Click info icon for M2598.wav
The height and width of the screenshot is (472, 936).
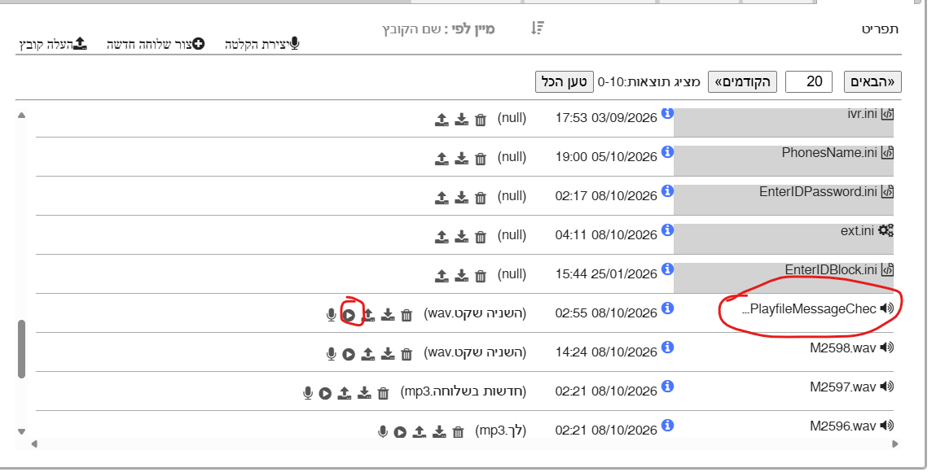coord(667,347)
